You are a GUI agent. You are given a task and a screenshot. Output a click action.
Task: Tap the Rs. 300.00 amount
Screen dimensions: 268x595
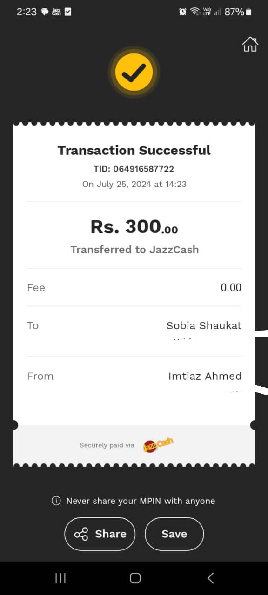pyautogui.click(x=134, y=226)
